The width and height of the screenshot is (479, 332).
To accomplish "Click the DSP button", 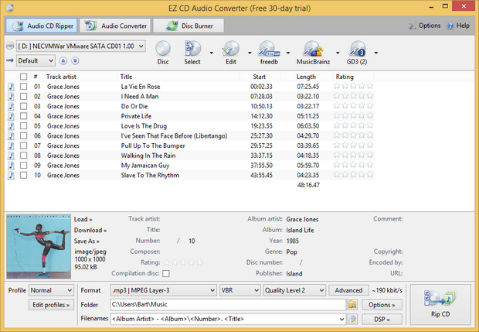I will click(382, 319).
